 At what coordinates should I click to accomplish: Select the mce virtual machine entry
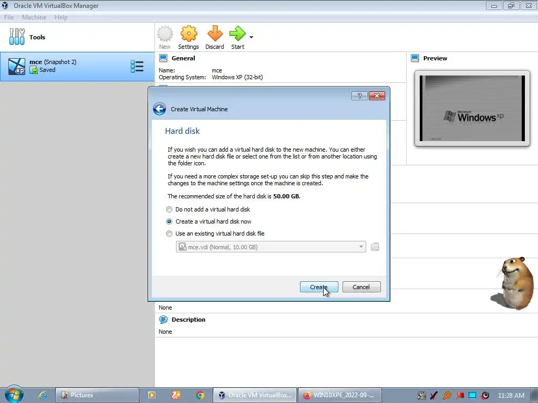tap(77, 67)
